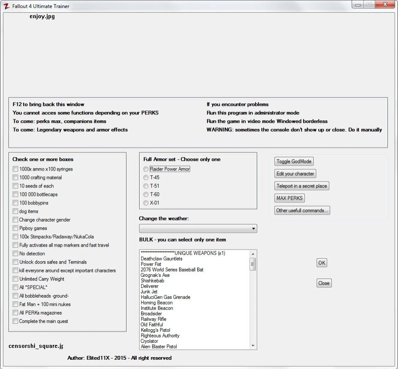Screen dimensions: 398x369
Task: Tick All PERKs magazines
Action: (x=16, y=313)
